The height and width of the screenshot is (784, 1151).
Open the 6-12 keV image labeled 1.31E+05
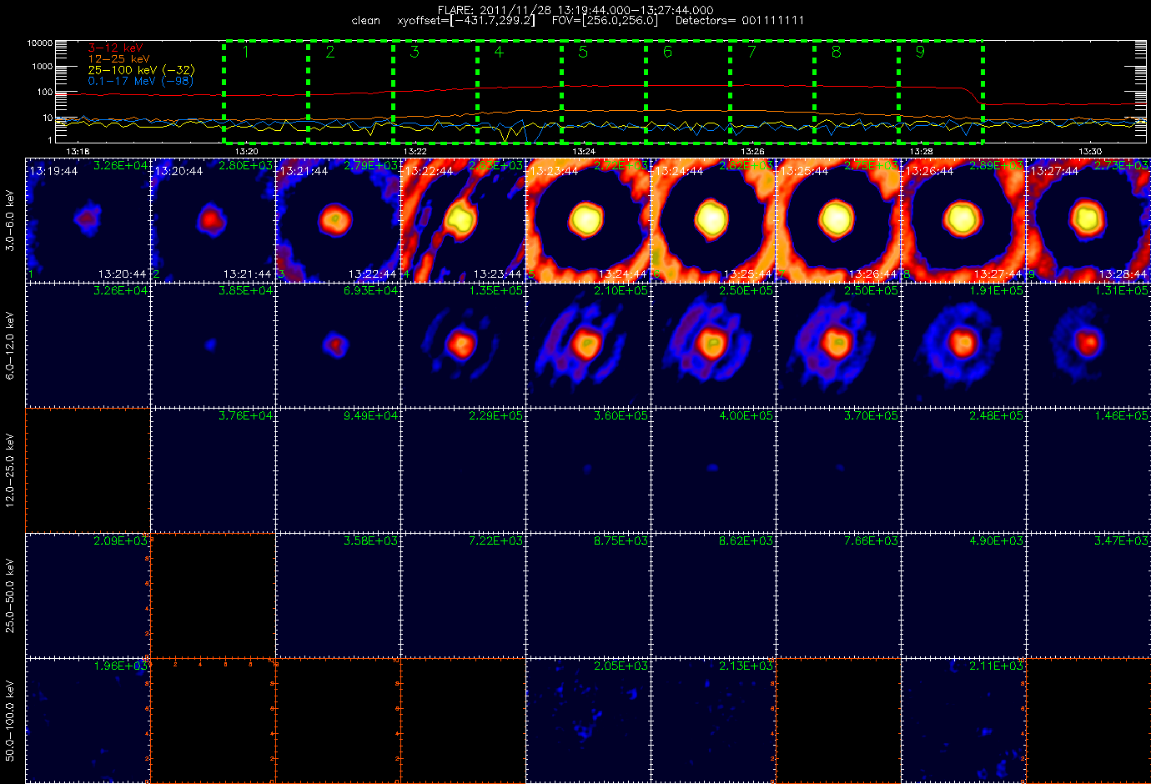(1088, 345)
